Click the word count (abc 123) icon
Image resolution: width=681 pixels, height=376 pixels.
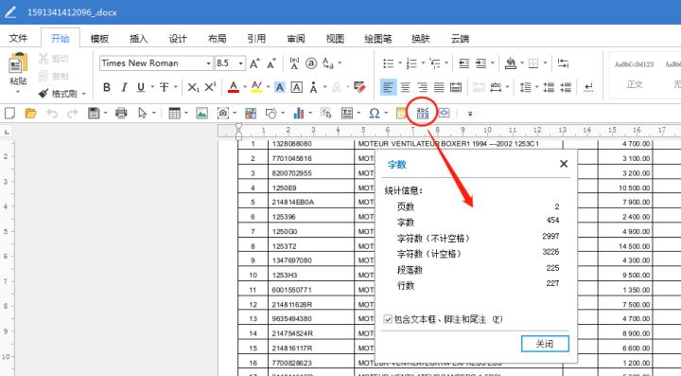click(423, 114)
